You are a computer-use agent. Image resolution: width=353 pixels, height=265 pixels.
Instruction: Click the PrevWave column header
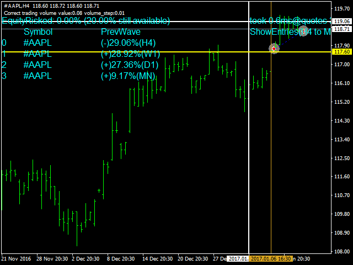pos(120,32)
